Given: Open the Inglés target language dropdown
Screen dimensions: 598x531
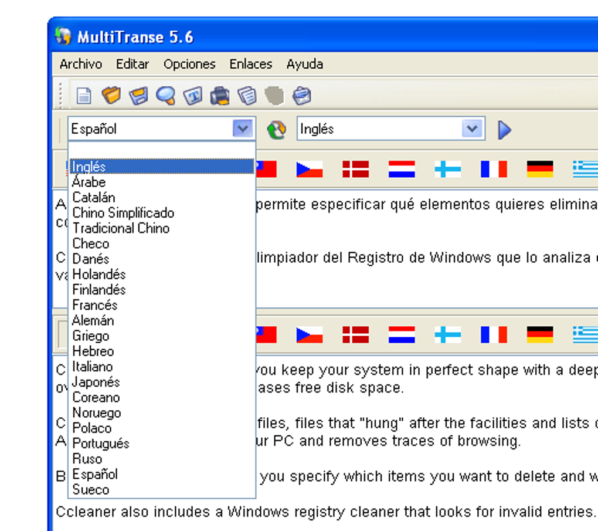Looking at the screenshot, I should pos(472,128).
